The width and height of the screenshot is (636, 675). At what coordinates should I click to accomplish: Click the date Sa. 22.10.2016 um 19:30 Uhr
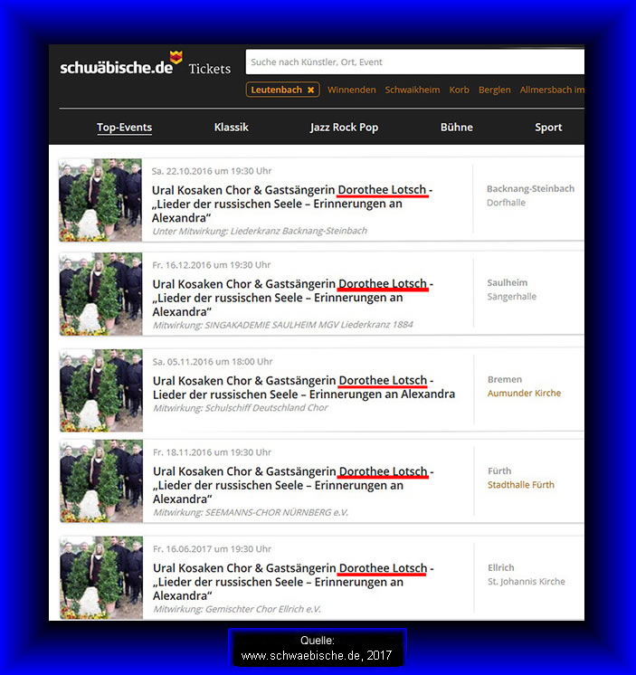tap(212, 171)
